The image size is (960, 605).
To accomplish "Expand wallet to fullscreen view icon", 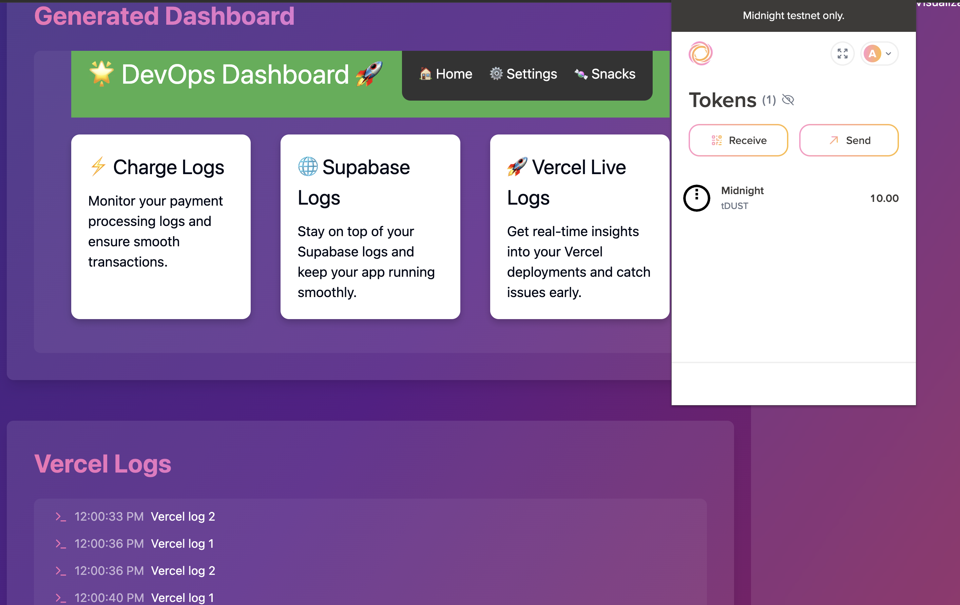I will [842, 53].
